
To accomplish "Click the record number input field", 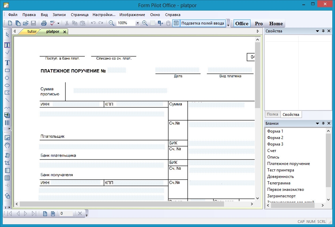I will (66, 214).
